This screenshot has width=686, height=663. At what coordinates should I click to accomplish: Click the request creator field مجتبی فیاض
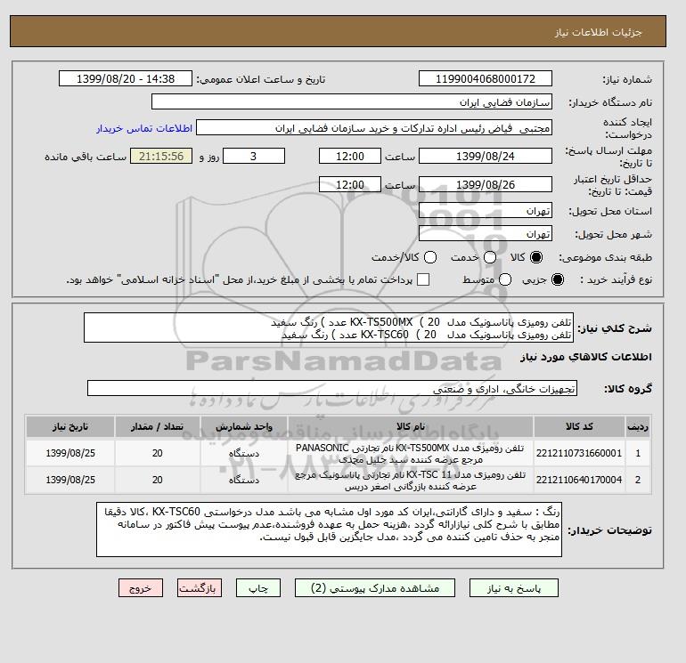tap(374, 128)
